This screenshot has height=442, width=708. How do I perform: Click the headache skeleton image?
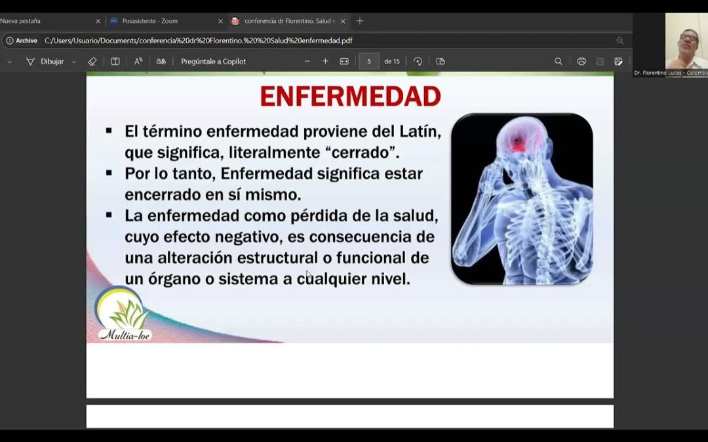point(522,199)
